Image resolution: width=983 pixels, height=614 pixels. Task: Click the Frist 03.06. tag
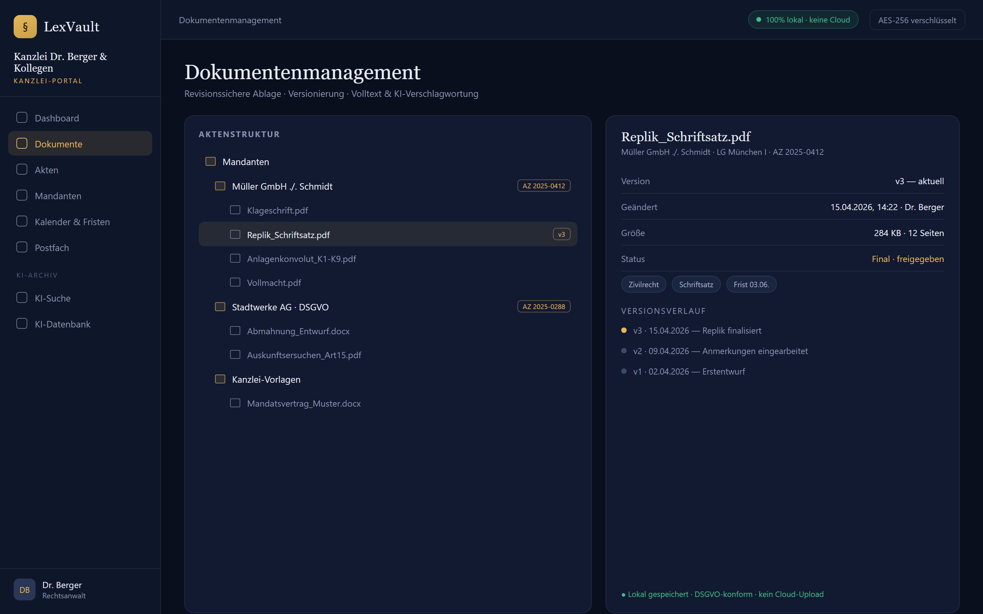point(751,284)
